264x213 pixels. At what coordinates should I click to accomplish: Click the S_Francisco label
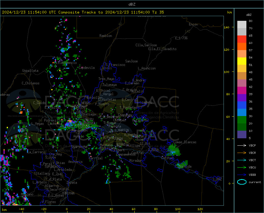click(x=116, y=65)
